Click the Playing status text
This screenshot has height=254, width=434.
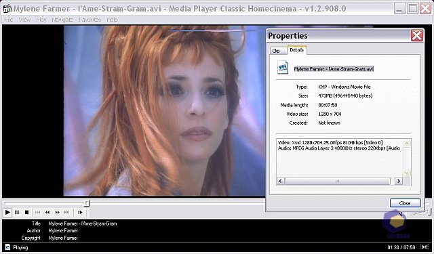20,247
